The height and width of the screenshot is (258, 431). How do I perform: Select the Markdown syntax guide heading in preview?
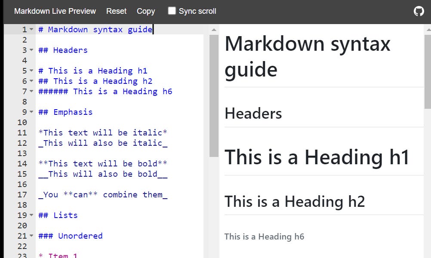(x=307, y=56)
